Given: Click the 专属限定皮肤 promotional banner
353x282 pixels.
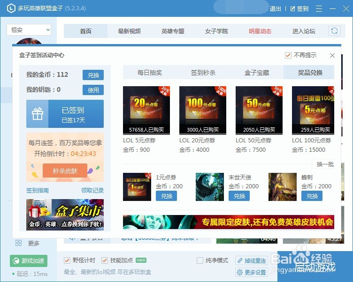Looking at the screenshot, I should [229, 222].
